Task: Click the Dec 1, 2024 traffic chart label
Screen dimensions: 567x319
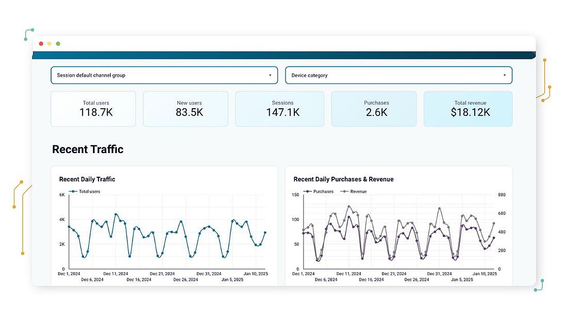Action: coord(69,274)
